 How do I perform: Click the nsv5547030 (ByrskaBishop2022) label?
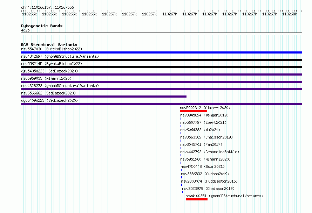coord(52,49)
